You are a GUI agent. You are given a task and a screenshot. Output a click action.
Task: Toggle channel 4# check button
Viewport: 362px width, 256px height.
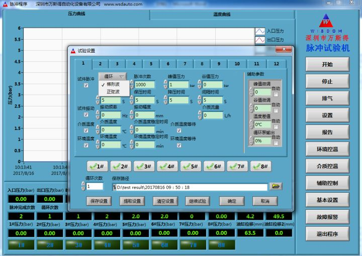coord(167,166)
